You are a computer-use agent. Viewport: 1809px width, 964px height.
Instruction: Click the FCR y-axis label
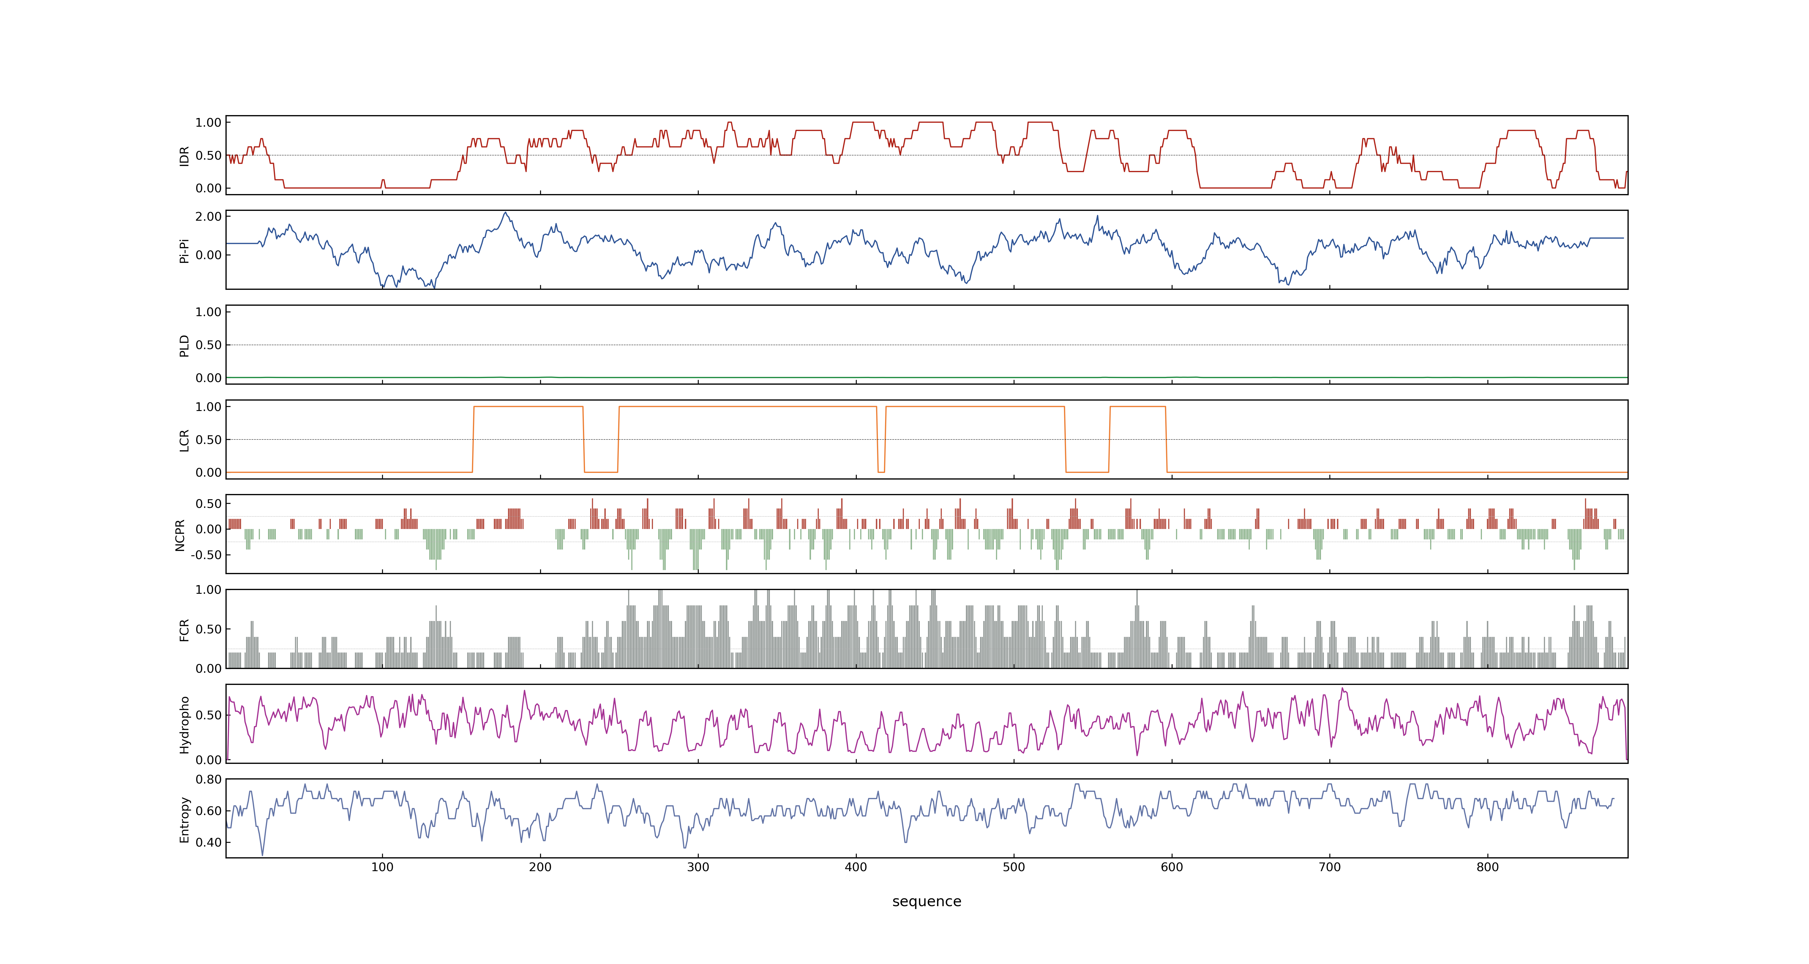184,629
